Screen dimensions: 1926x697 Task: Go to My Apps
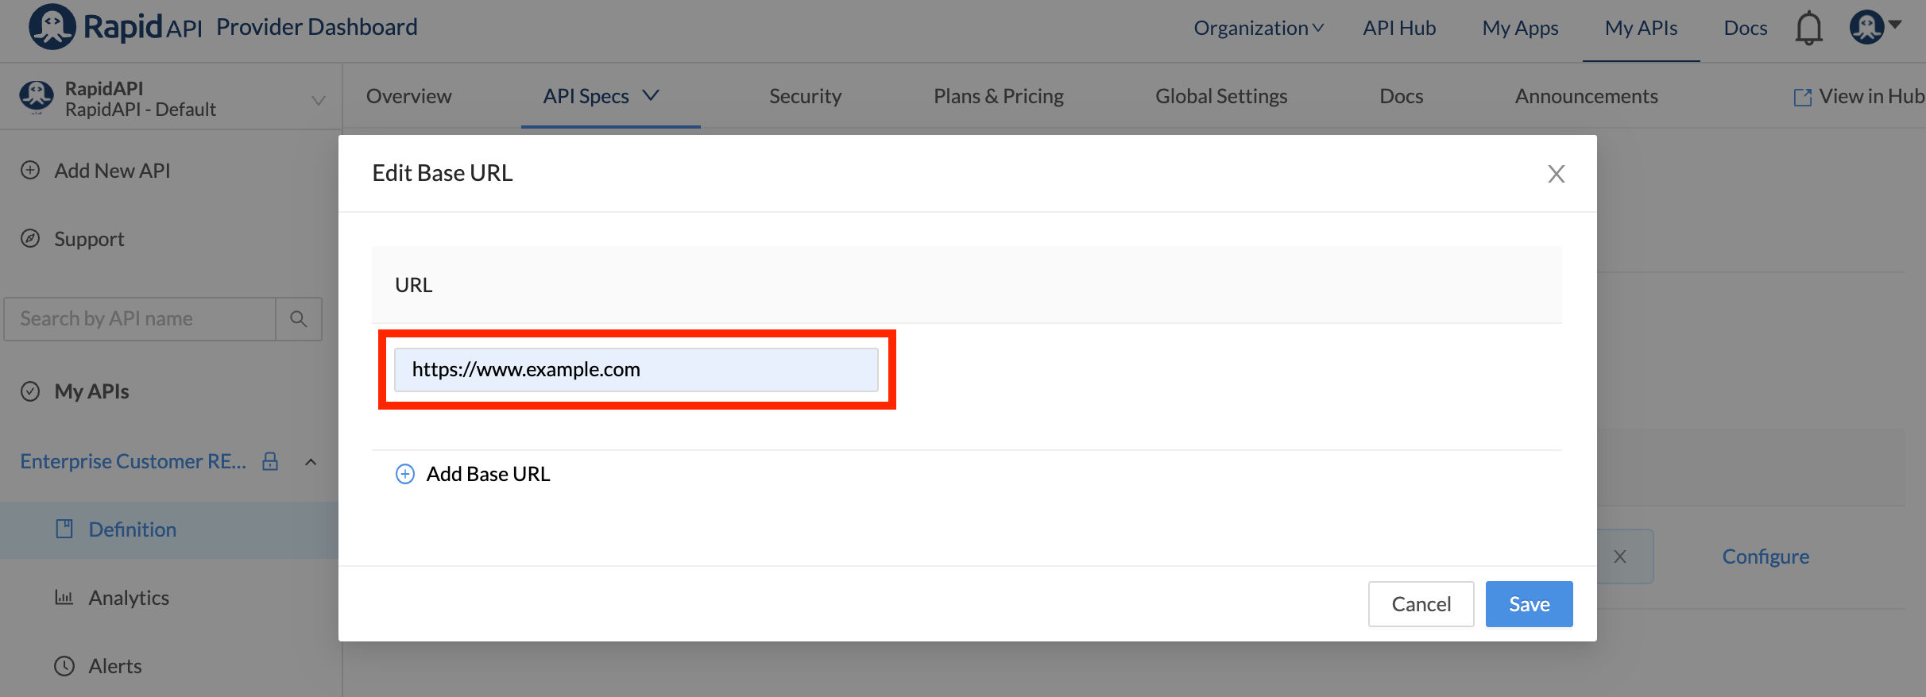coord(1520,28)
